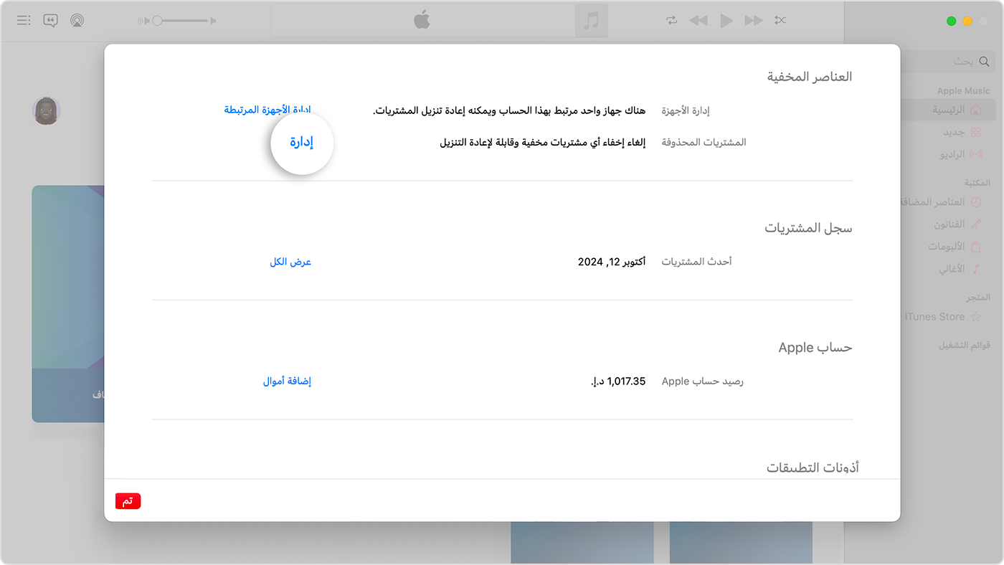Click the red تم button

[x=128, y=501]
